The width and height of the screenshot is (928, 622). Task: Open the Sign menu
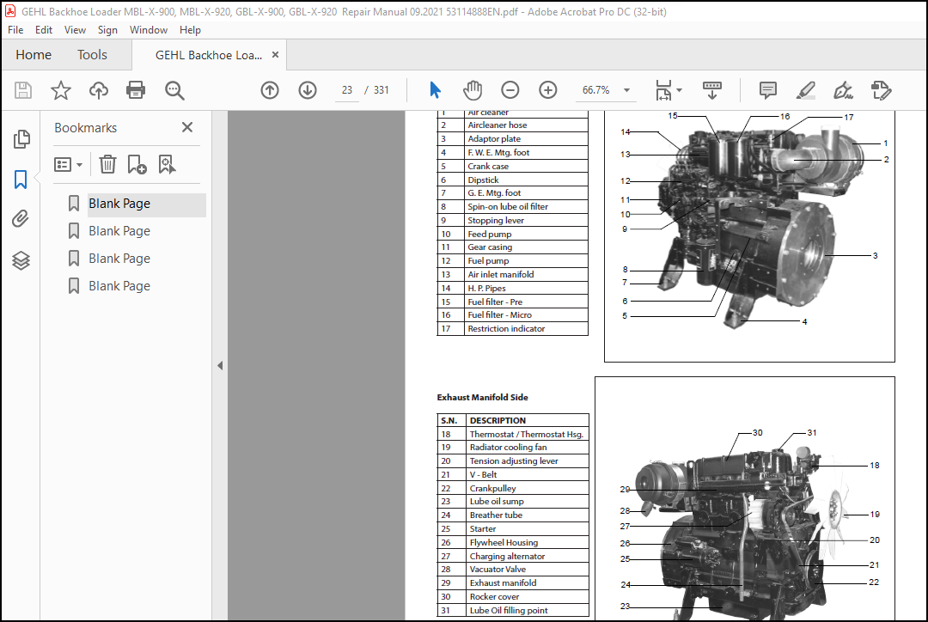coord(107,29)
